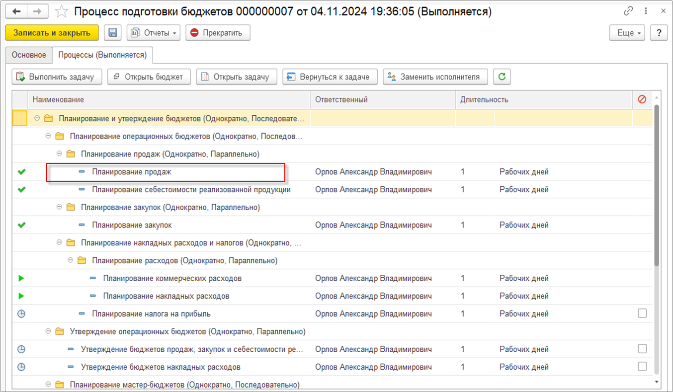Open help with question mark button

pos(659,33)
